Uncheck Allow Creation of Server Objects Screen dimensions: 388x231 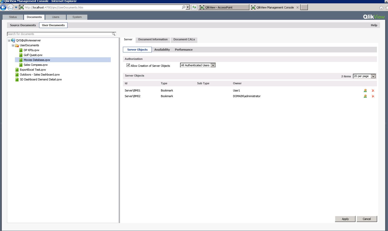pos(128,65)
